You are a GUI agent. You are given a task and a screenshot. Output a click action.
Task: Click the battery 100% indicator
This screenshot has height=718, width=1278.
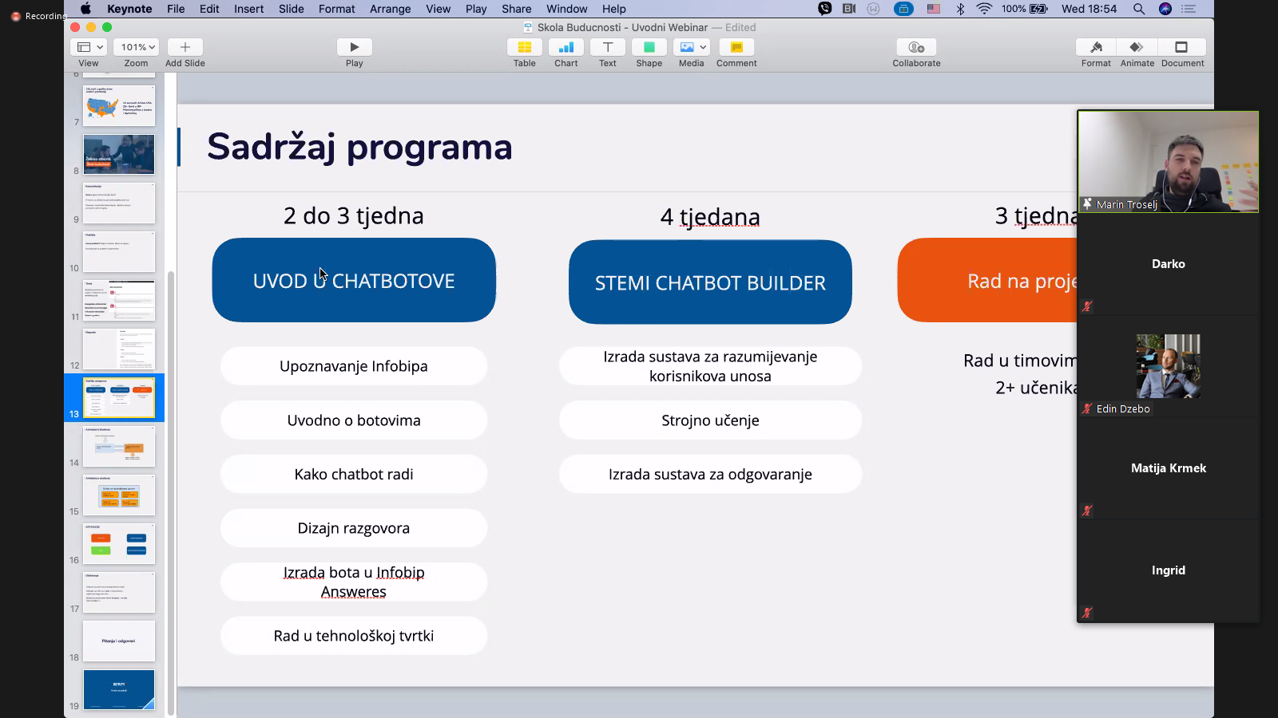pyautogui.click(x=1024, y=9)
